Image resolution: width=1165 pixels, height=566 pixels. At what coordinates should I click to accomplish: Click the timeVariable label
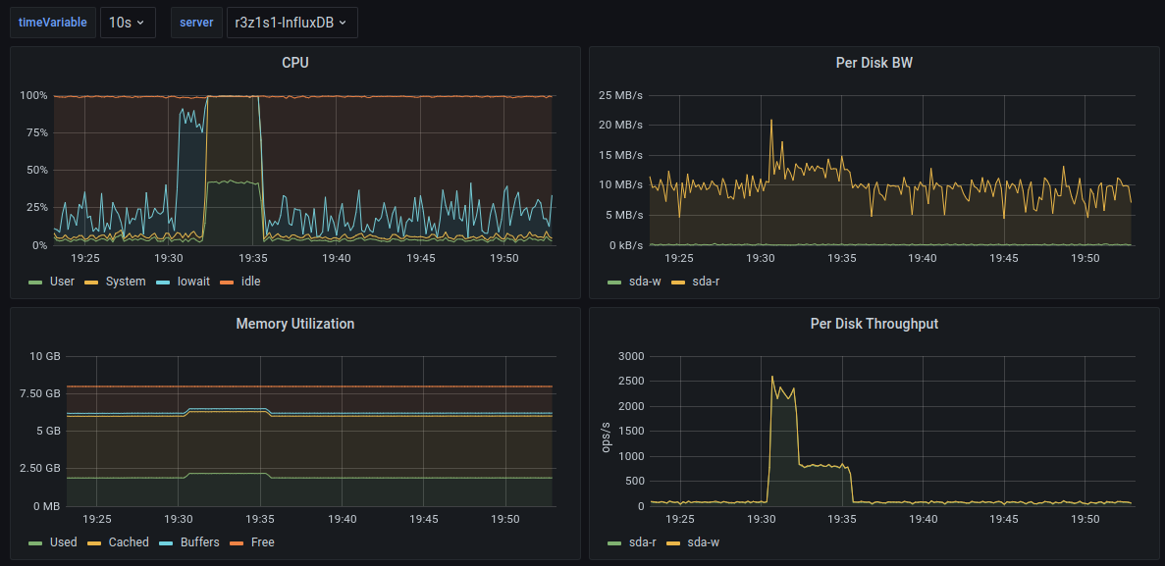[x=53, y=23]
